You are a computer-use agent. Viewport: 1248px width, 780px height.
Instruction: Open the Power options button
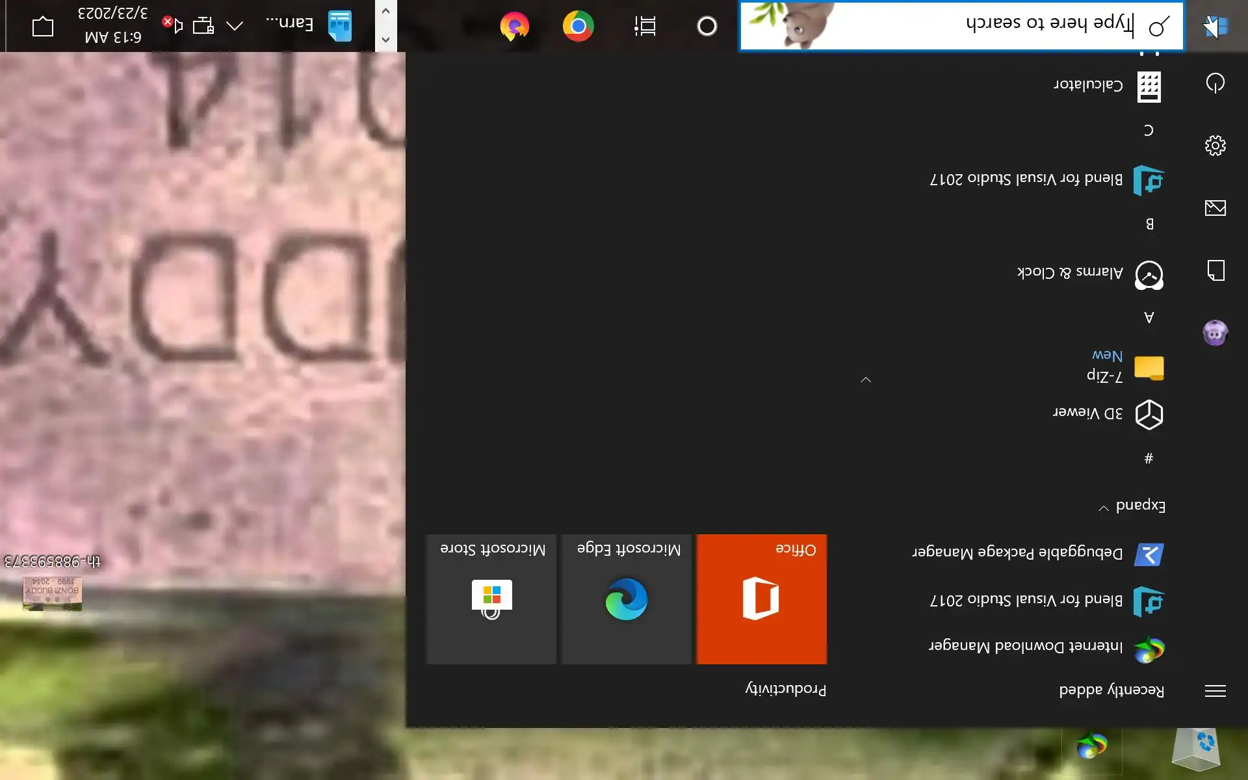pos(1215,83)
